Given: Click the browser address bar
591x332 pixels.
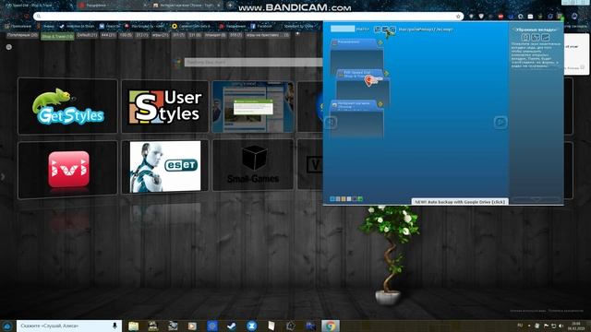Looking at the screenshot, I should coord(248,17).
